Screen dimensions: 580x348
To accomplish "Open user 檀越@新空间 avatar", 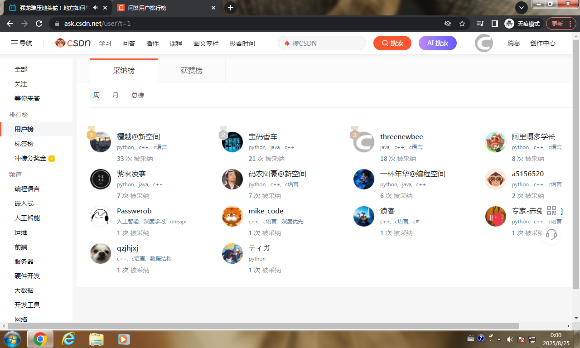I will (101, 142).
